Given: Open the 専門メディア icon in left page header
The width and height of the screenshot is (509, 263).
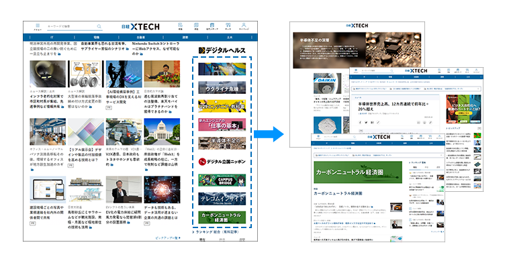Looking at the screenshot, I should [x=212, y=25].
